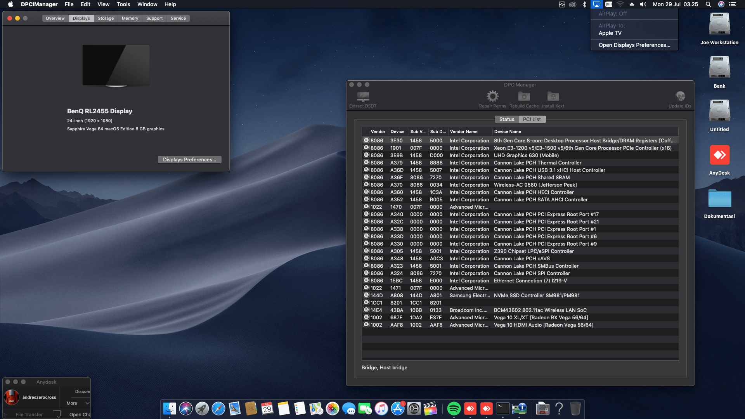Screen dimensions: 745x419
Task: Launch Siri from the Dock
Action: coord(186,409)
